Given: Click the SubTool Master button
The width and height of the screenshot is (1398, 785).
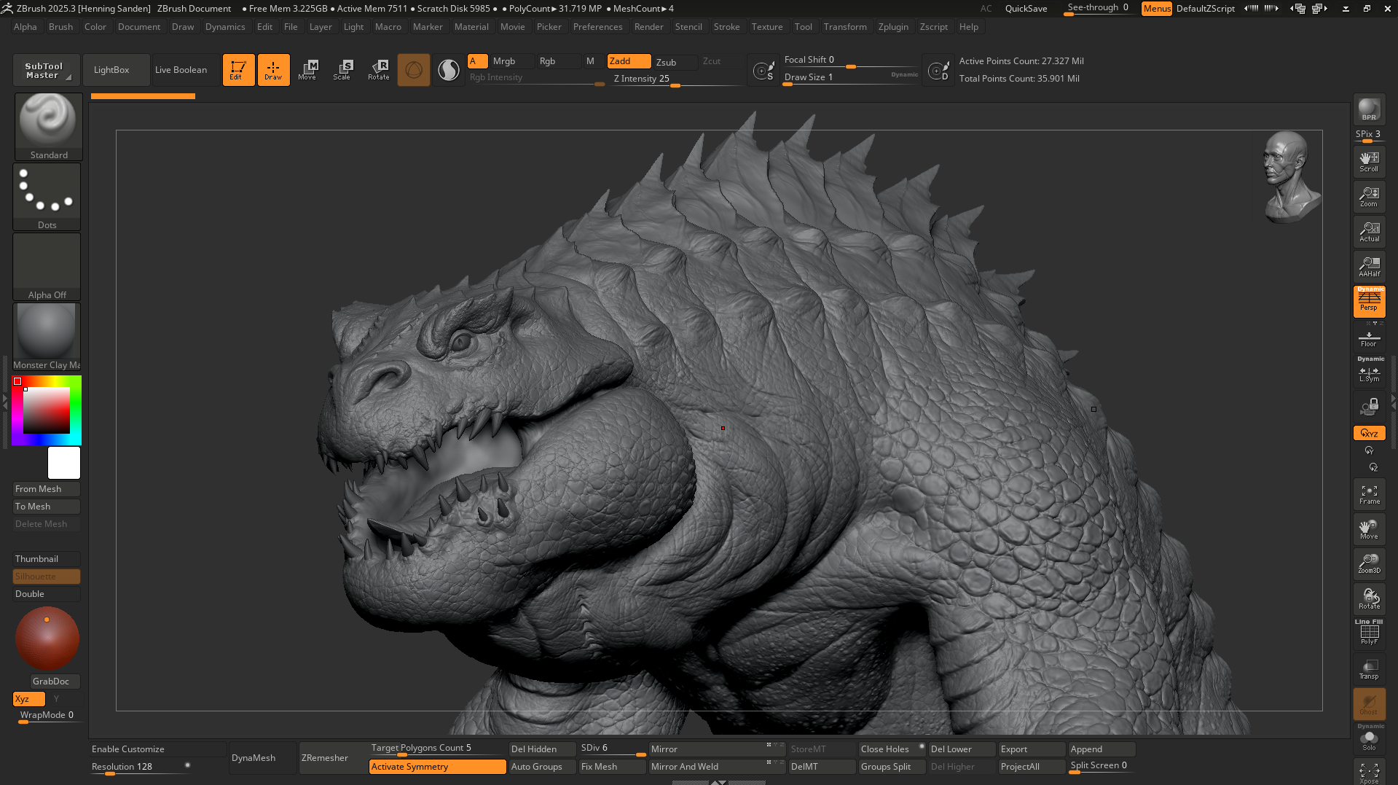Looking at the screenshot, I should pyautogui.click(x=47, y=70).
